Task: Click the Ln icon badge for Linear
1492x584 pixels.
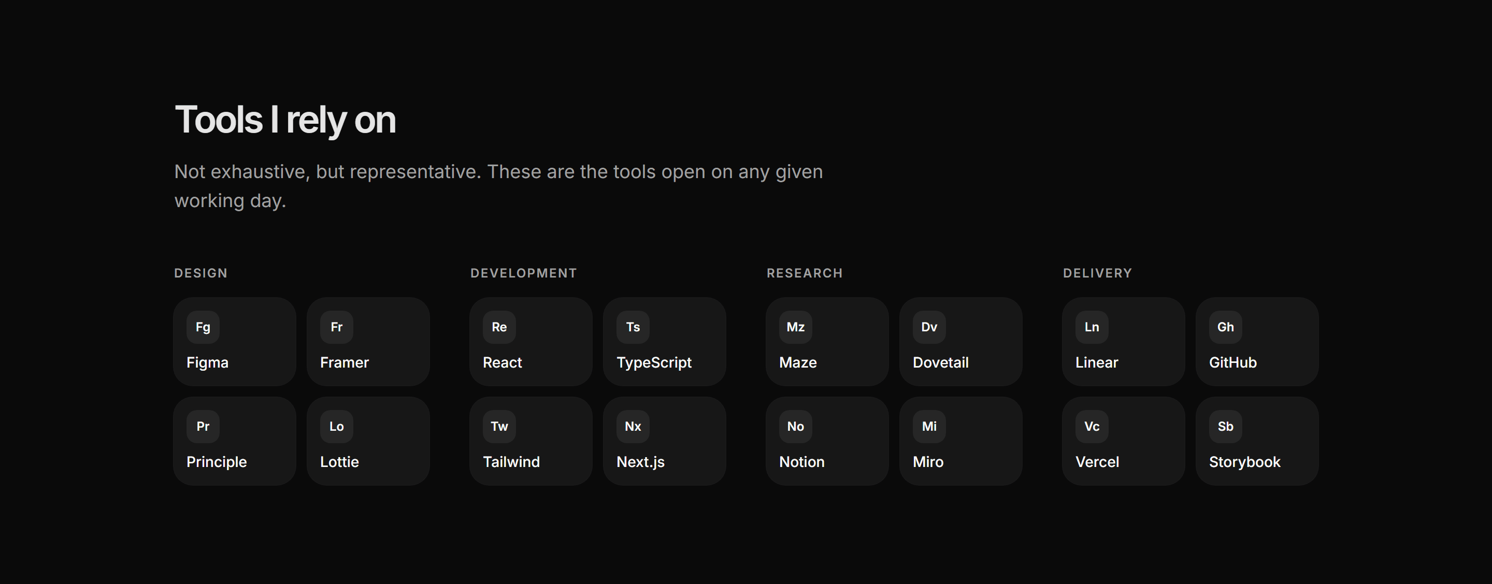Action: (x=1092, y=327)
